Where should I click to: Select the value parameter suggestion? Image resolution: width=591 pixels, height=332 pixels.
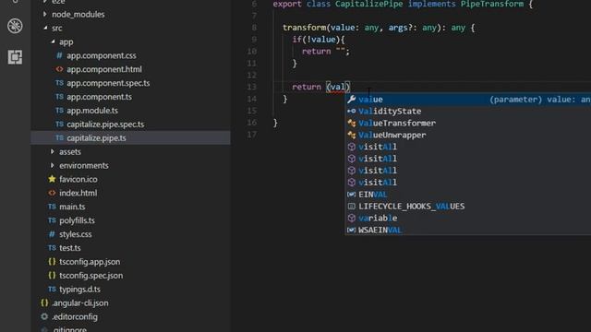tap(468, 100)
